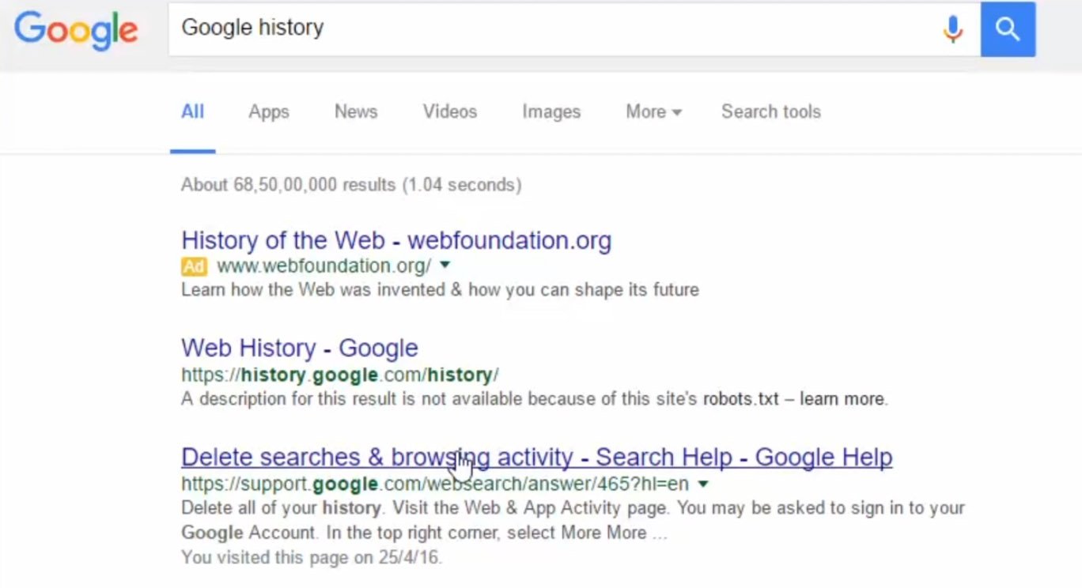Open Search tools options
The width and height of the screenshot is (1082, 588).
coord(771,112)
